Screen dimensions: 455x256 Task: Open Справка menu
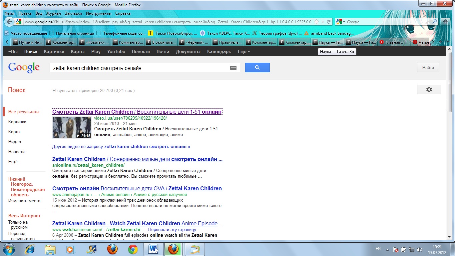click(123, 13)
